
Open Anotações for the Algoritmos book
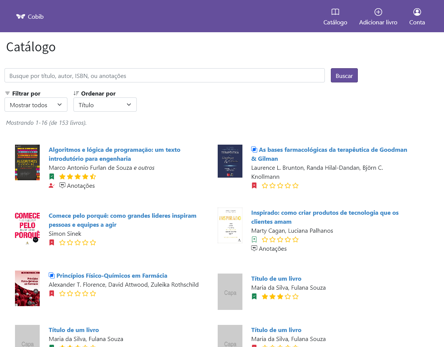point(77,185)
